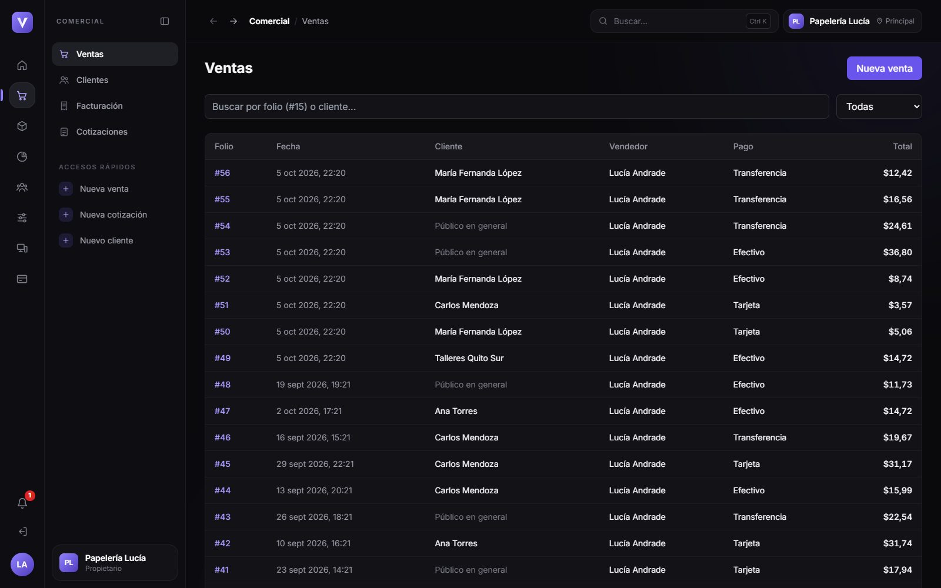Image resolution: width=941 pixels, height=588 pixels.
Task: Click the plus icon beside Nueva cotización
Action: coord(66,215)
